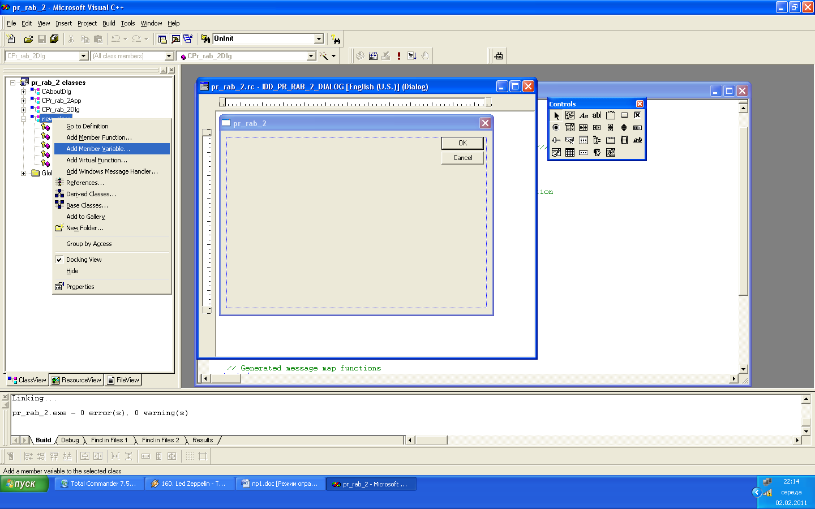This screenshot has width=815, height=509.
Task: Pick the Progress bar control tool
Action: coord(638,128)
